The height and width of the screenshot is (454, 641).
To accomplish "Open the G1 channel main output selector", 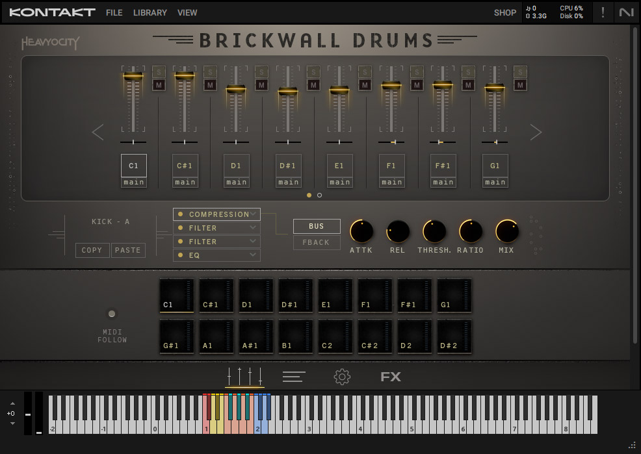I will click(x=495, y=182).
